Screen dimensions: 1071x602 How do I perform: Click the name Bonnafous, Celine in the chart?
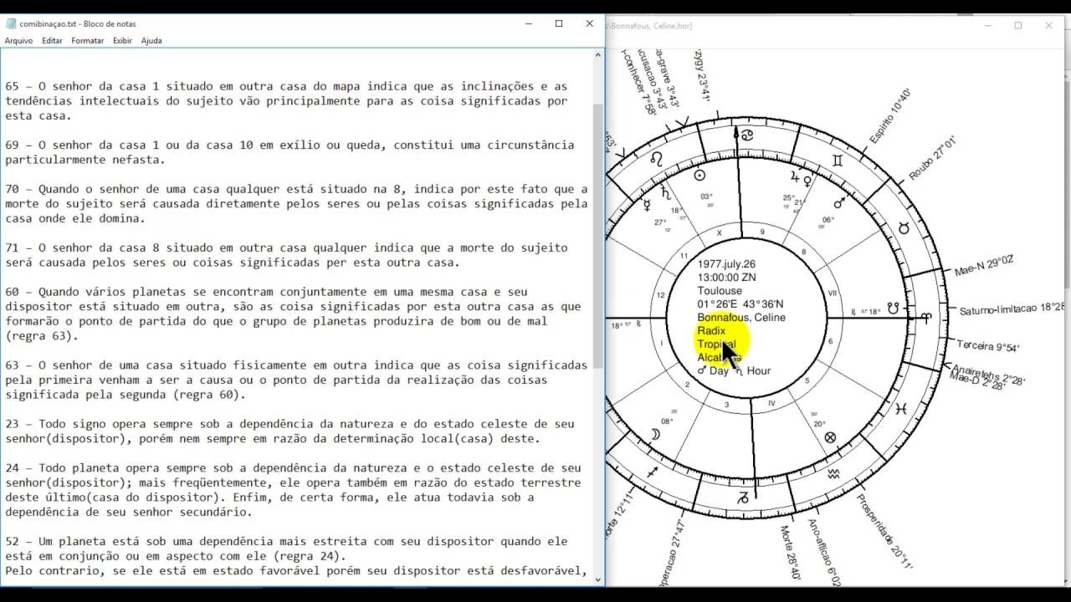pyautogui.click(x=741, y=318)
